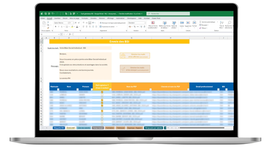Open the Formules ribbon tab
Image resolution: width=271 pixels, height=147 pixels.
point(85,18)
